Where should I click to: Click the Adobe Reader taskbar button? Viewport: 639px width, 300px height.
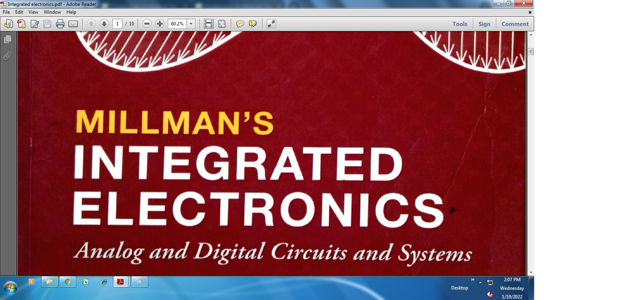(121, 282)
